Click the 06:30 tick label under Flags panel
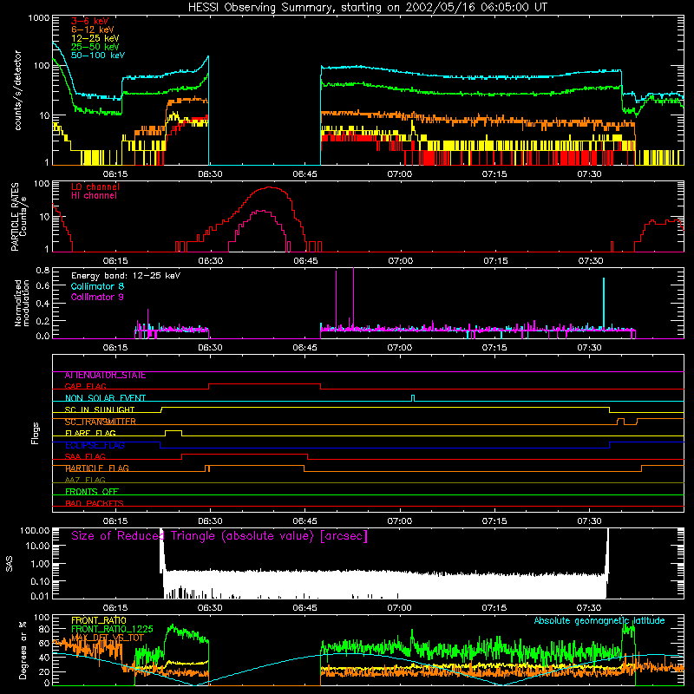This screenshot has width=694, height=694. [210, 521]
